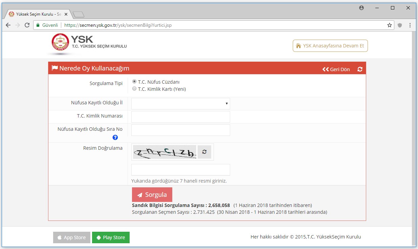Reload the page in browser toolbar

pos(27,25)
